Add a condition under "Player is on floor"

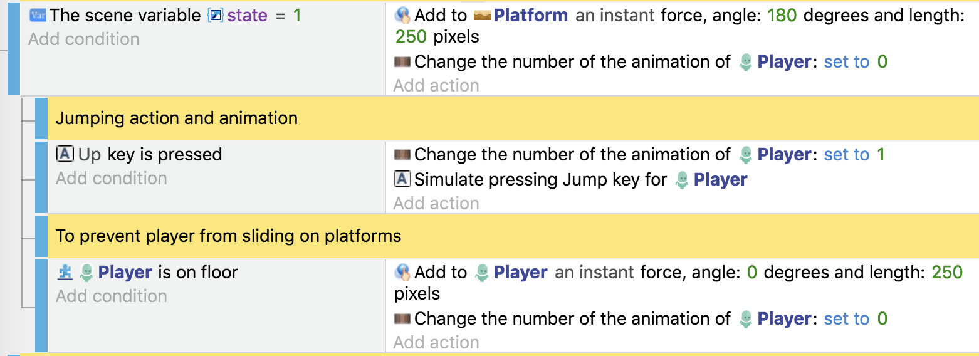coord(112,296)
